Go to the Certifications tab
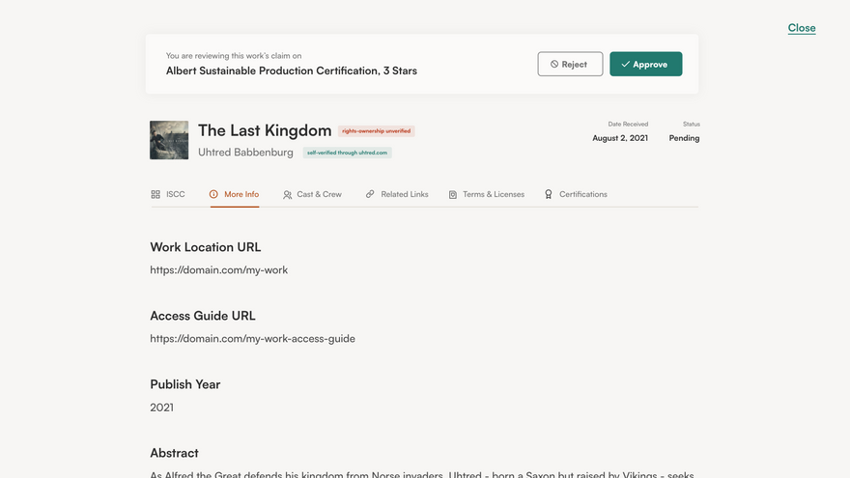The height and width of the screenshot is (478, 850). [x=576, y=194]
